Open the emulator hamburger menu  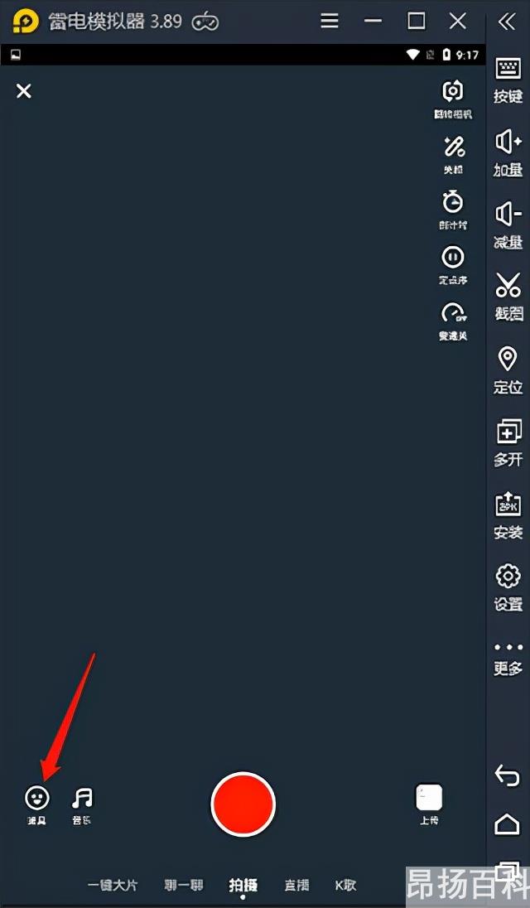tap(330, 22)
